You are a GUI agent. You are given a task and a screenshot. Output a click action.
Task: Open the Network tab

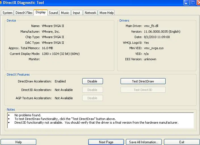(90, 13)
